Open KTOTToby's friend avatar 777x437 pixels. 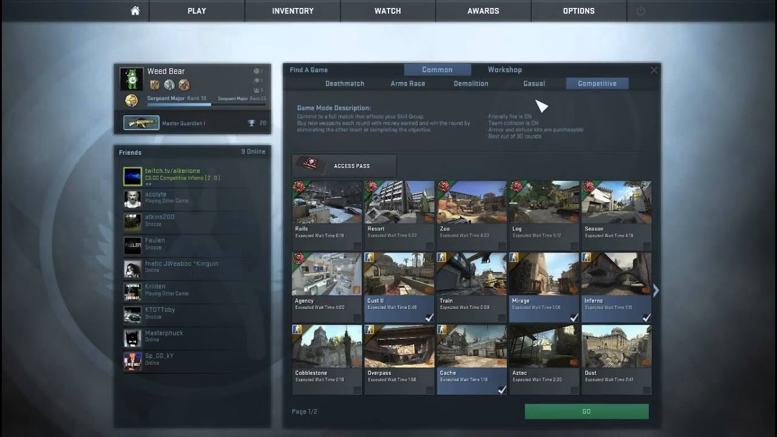click(x=132, y=315)
